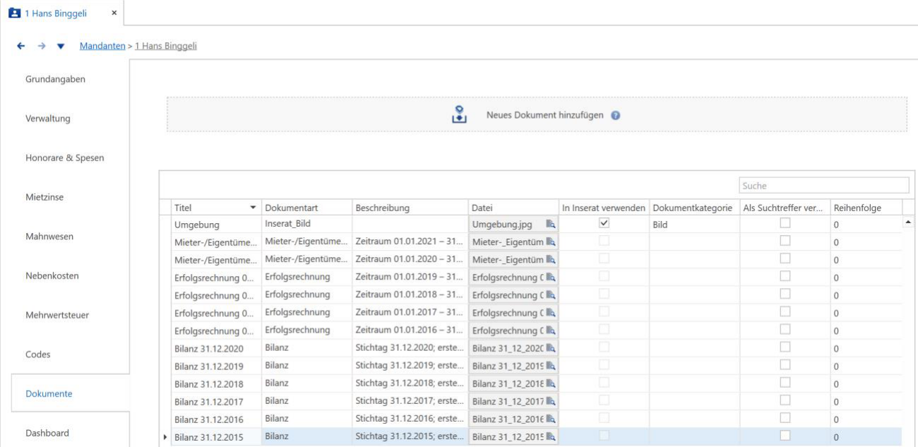The width and height of the screenshot is (918, 447).
Task: Click Neues Dokument hinzufügen
Action: [x=544, y=115]
